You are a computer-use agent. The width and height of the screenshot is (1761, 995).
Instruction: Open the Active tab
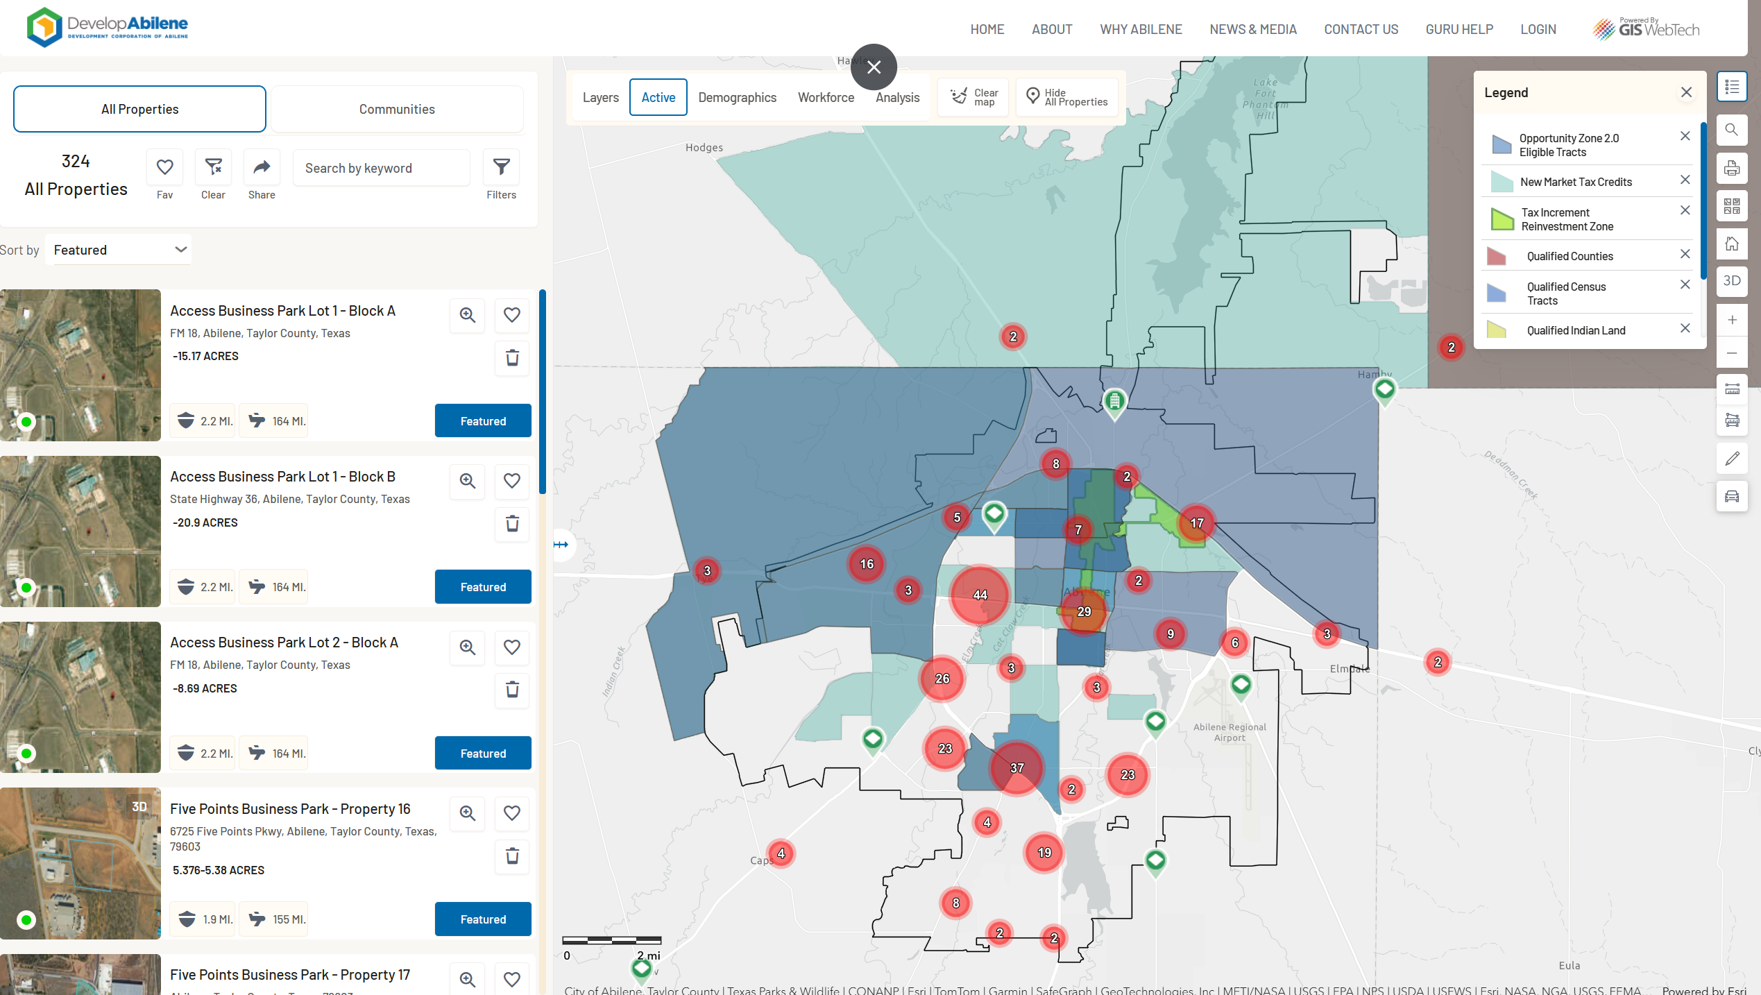[x=658, y=97]
